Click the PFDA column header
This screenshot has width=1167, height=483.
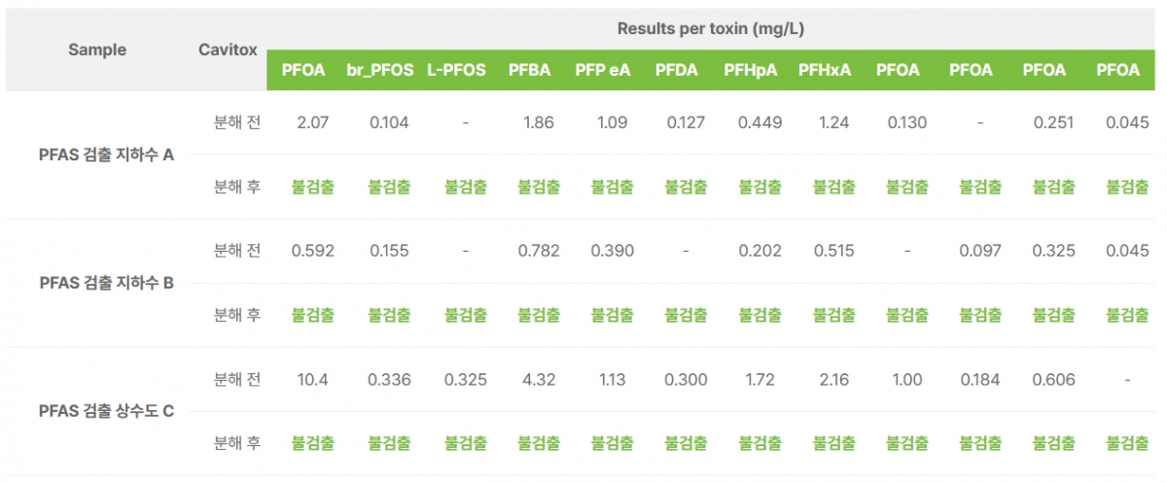(676, 70)
